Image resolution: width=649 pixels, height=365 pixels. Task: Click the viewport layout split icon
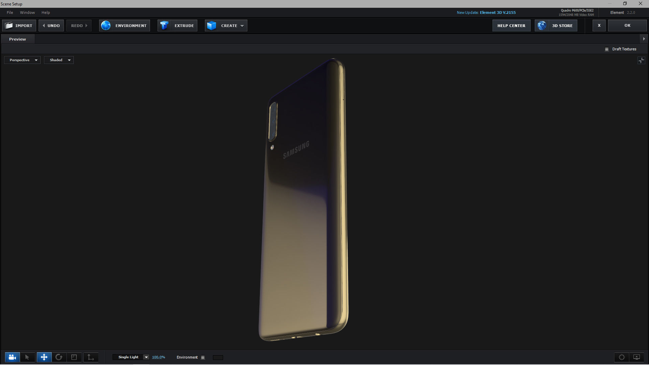pos(641,60)
